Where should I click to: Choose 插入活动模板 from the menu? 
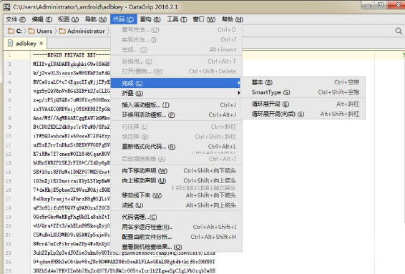[x=176, y=105]
